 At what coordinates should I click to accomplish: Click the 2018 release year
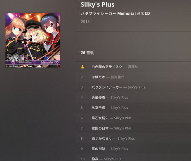click(x=85, y=22)
